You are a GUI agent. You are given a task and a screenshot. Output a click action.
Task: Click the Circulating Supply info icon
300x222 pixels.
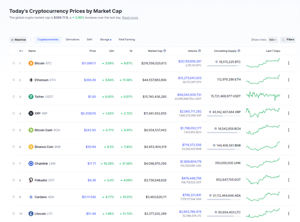(239, 51)
